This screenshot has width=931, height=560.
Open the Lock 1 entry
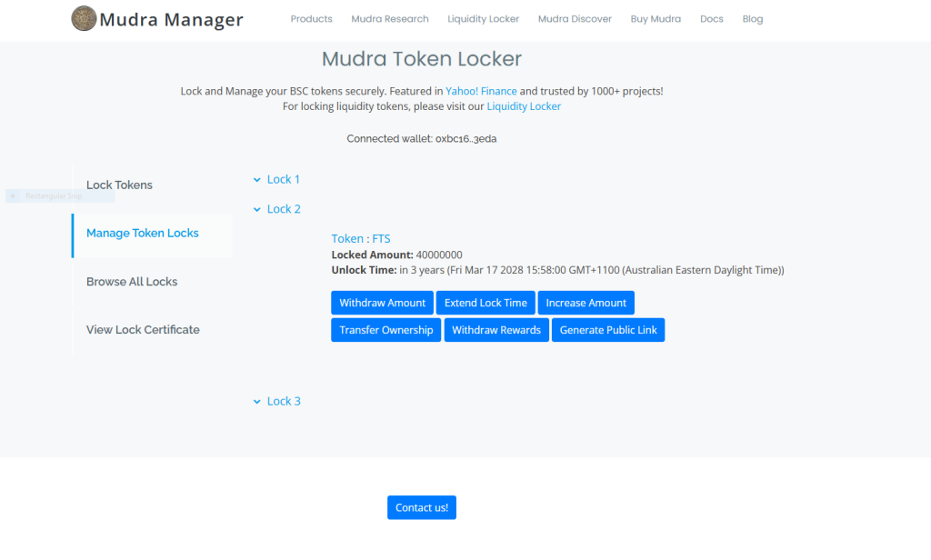coord(284,179)
